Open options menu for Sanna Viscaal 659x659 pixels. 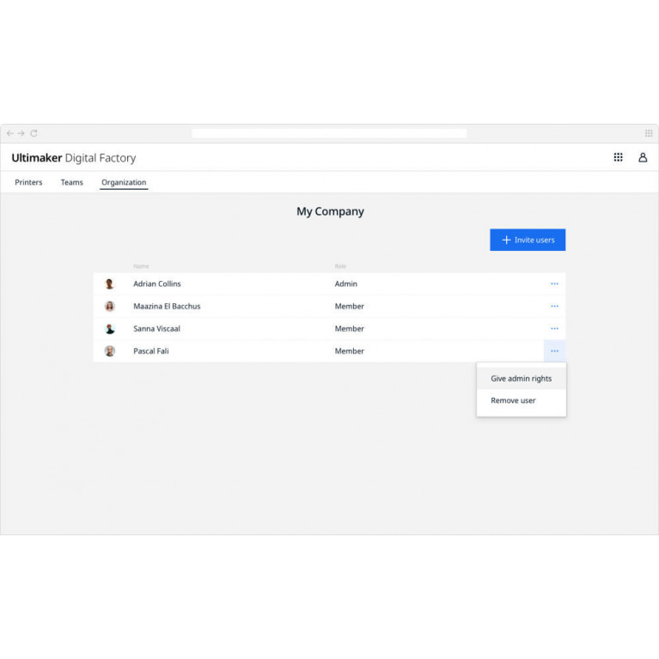[554, 328]
